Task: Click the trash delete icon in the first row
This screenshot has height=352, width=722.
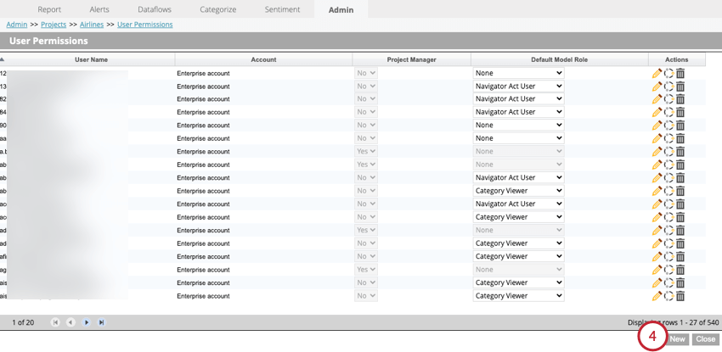Action: coord(680,73)
